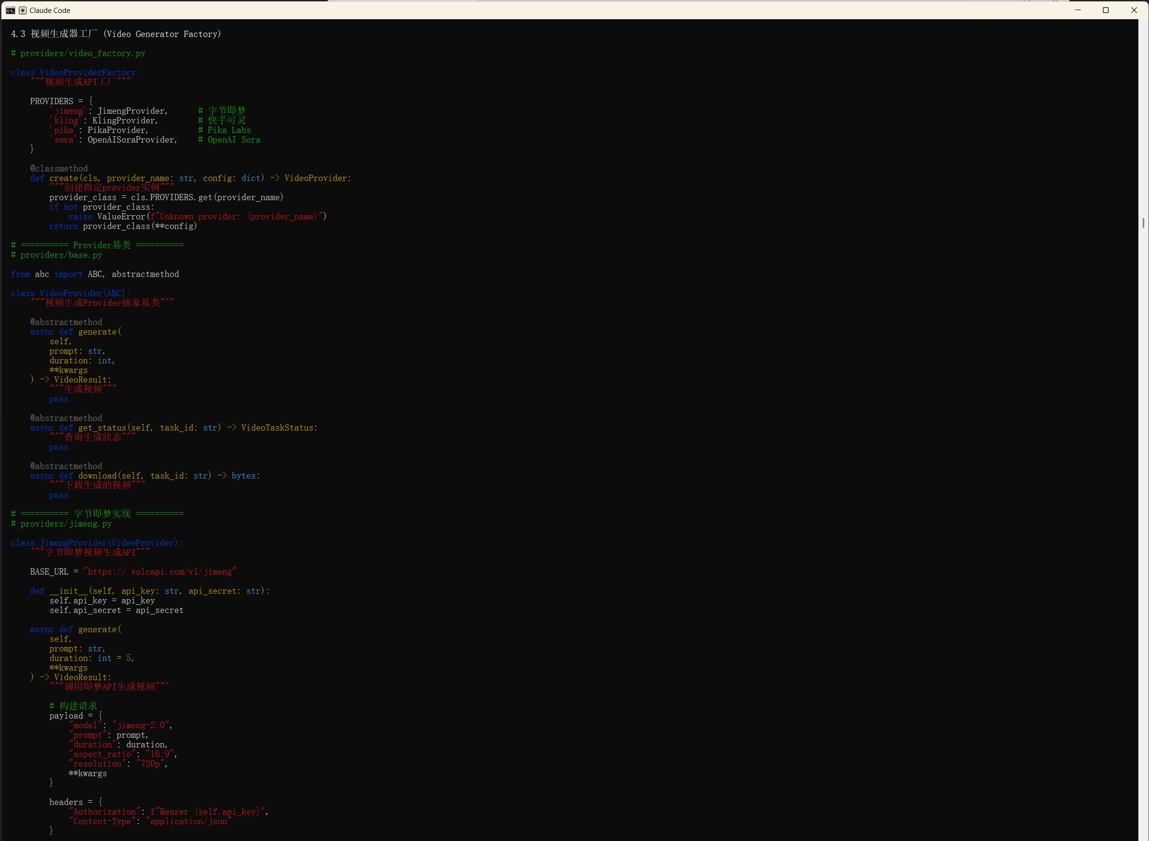This screenshot has width=1149, height=841.
Task: Click 'raise ValueError' line
Action: click(197, 217)
